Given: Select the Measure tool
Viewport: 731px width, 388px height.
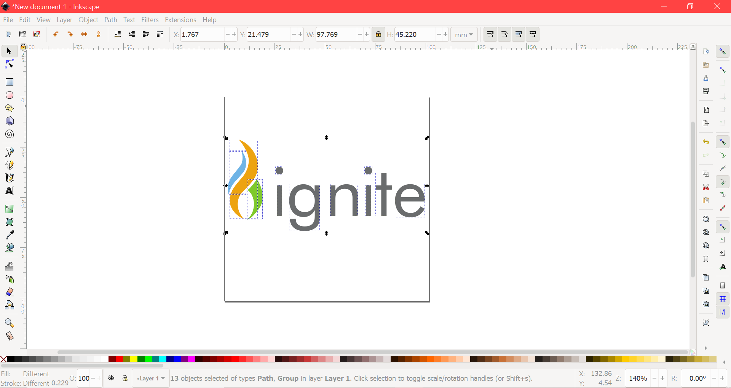Looking at the screenshot, I should tap(10, 336).
